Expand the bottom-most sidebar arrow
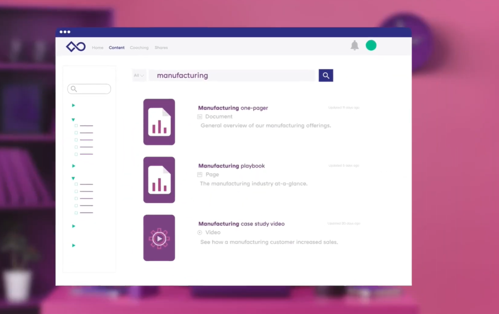Image resolution: width=499 pixels, height=314 pixels. click(74, 246)
